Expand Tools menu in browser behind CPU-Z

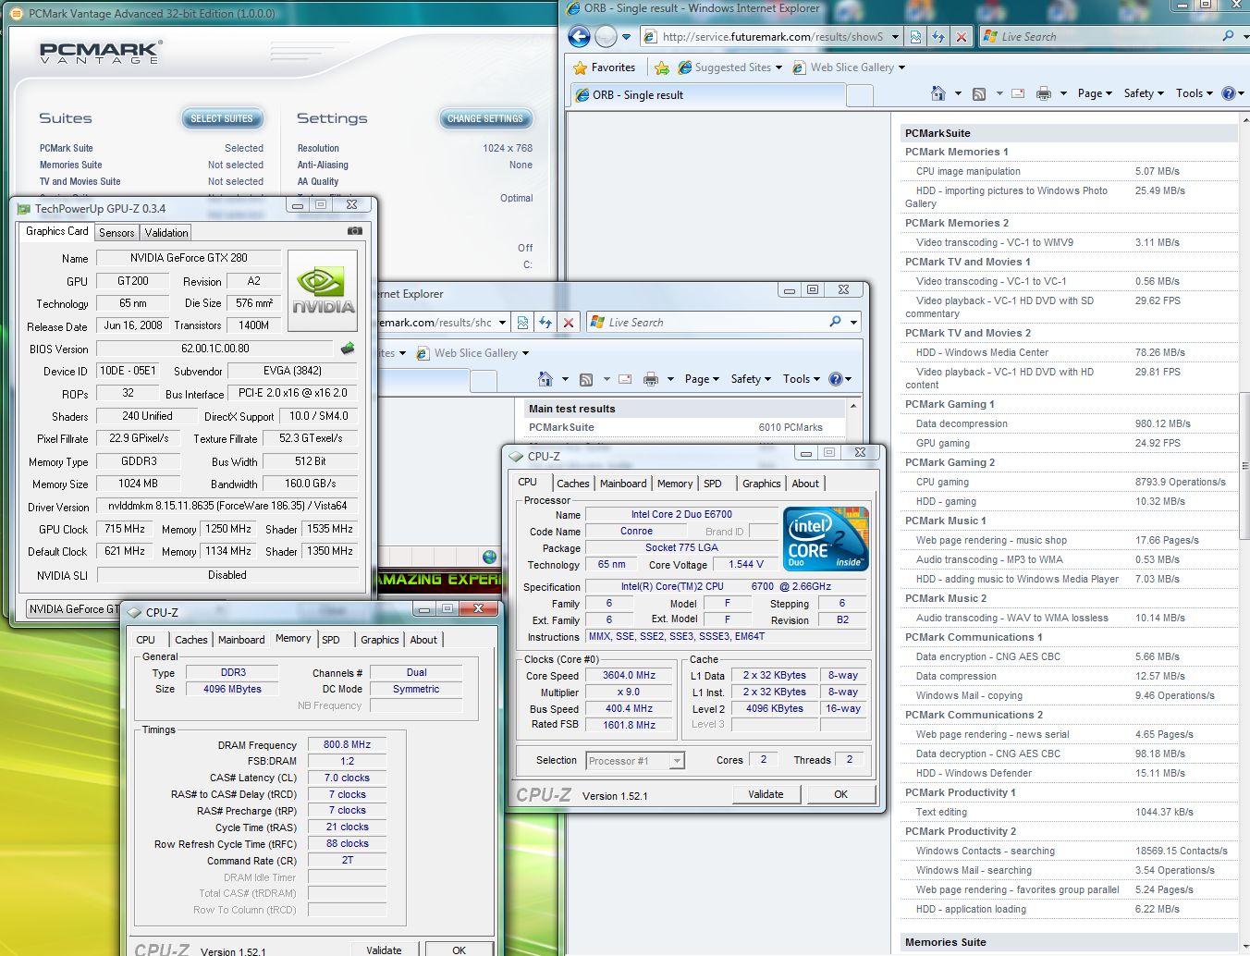click(802, 379)
